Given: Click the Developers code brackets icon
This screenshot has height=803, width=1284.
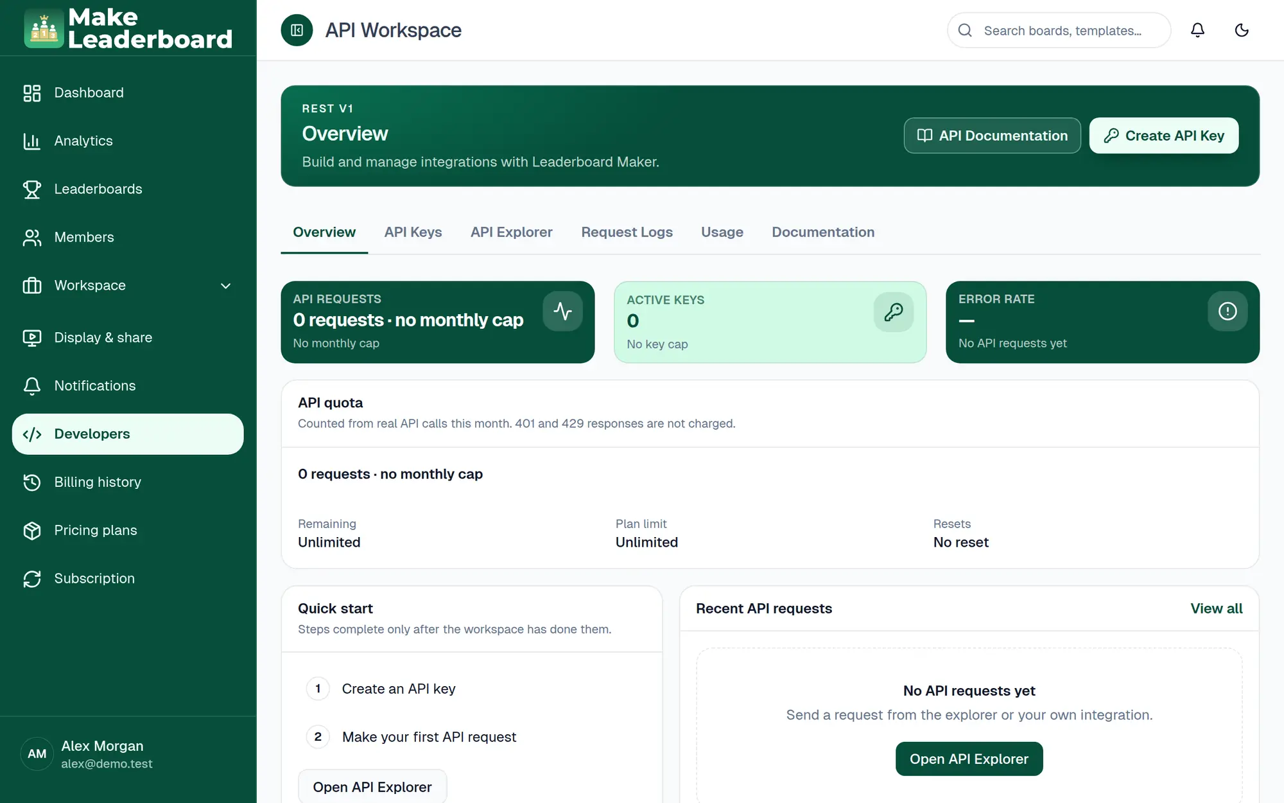Looking at the screenshot, I should pos(32,434).
